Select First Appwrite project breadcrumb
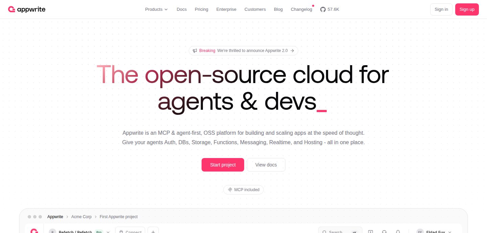487x233 pixels. (x=119, y=217)
